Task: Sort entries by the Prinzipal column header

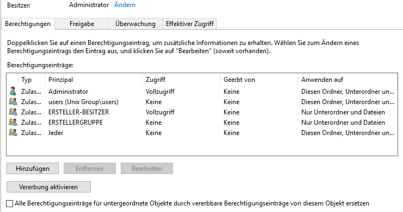Action: tap(94, 80)
